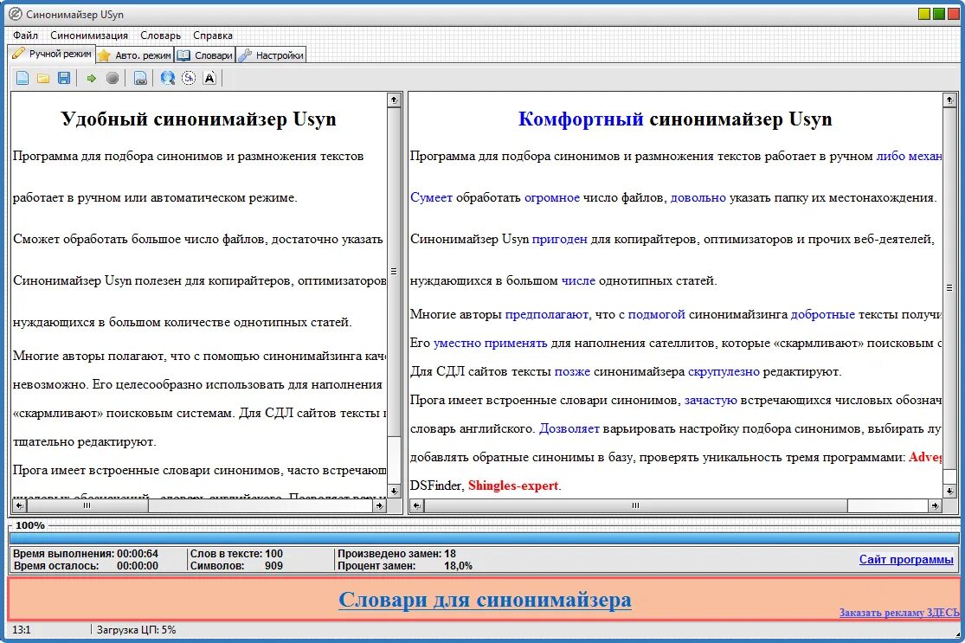
Task: Click the blue words уместно применять
Action: click(491, 343)
